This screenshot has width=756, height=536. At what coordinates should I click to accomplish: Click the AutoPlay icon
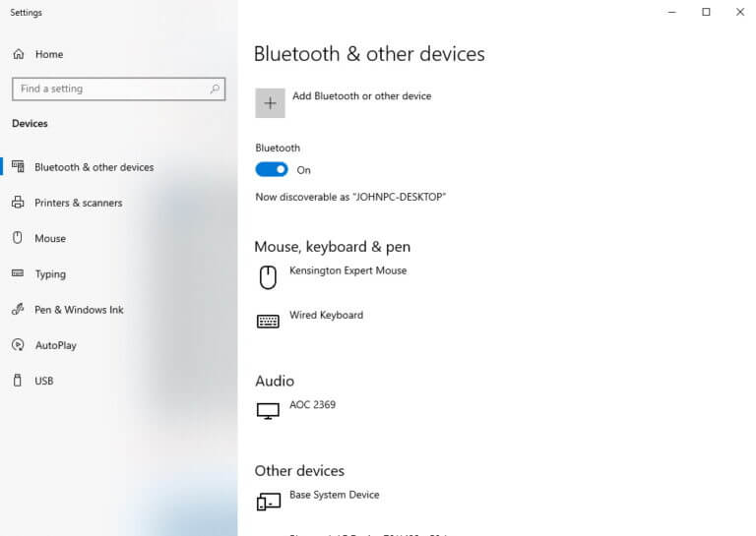pyautogui.click(x=18, y=345)
